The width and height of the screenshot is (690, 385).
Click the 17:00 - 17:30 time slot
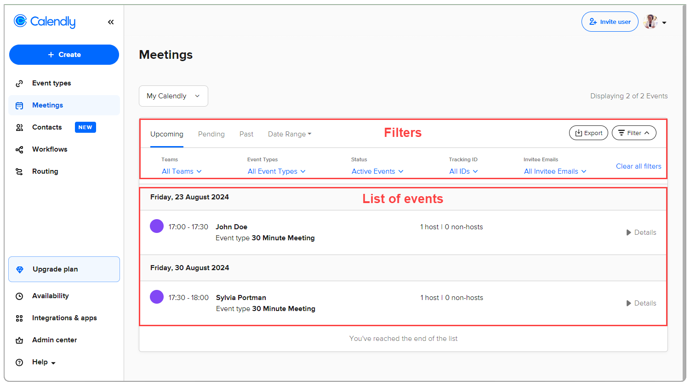coord(188,227)
